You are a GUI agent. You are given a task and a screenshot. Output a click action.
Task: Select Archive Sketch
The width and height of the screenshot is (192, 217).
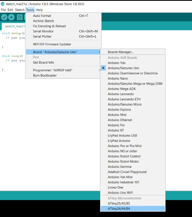pyautogui.click(x=64, y=21)
